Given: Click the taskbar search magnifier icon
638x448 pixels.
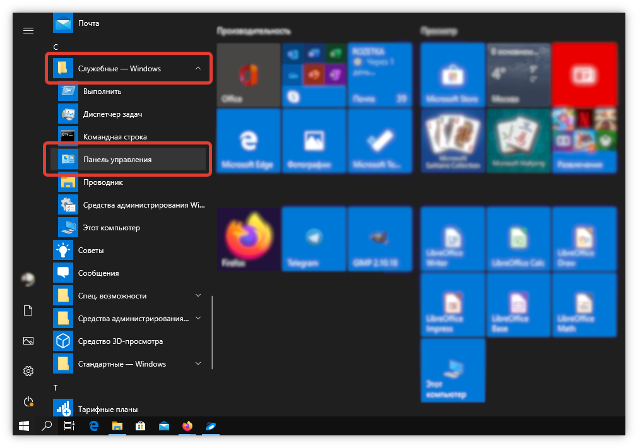Looking at the screenshot, I should point(46,426).
